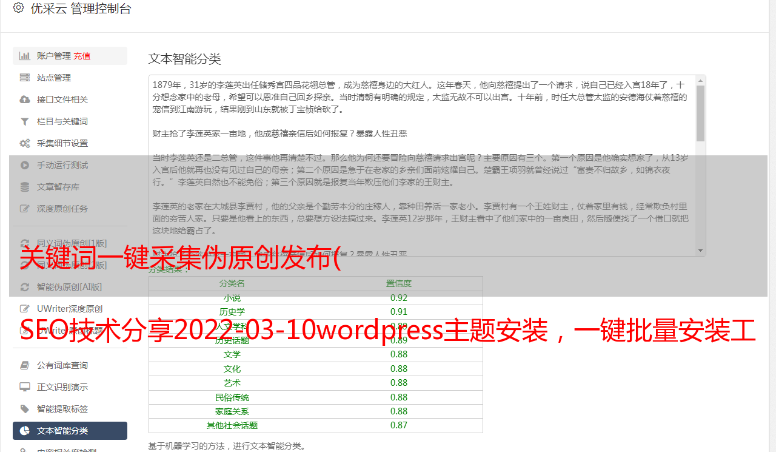Click the 其他社会话题 category cell

coord(232,425)
